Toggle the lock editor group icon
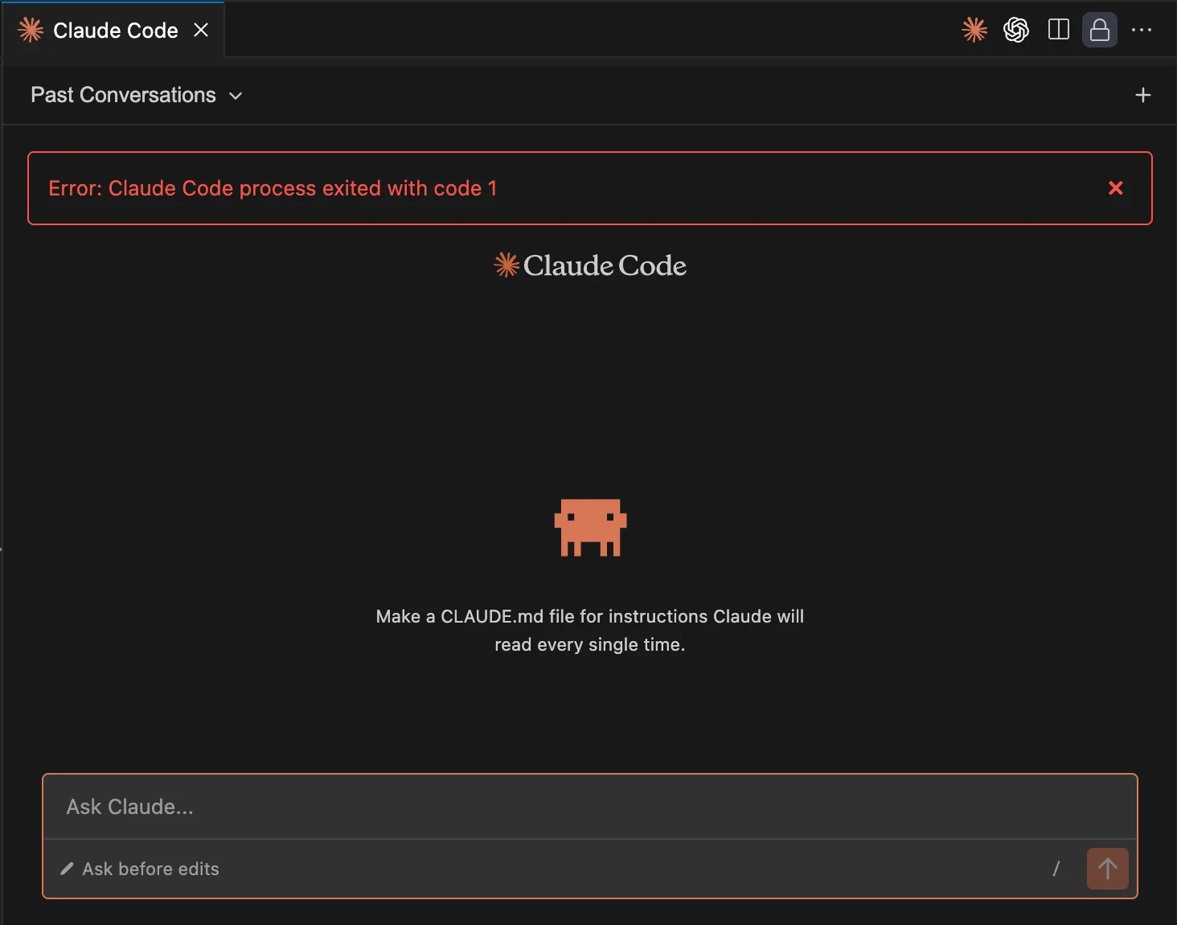 1100,31
